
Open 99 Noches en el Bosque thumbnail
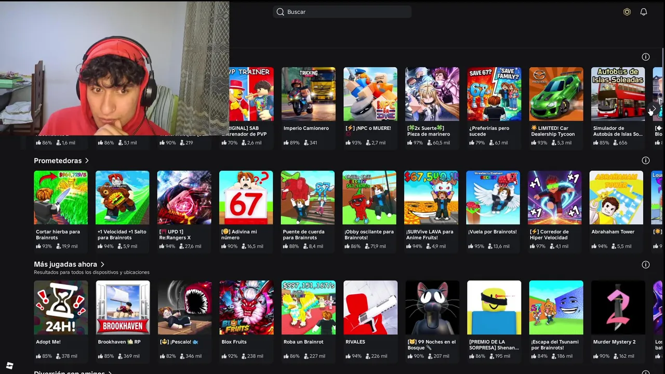(432, 308)
